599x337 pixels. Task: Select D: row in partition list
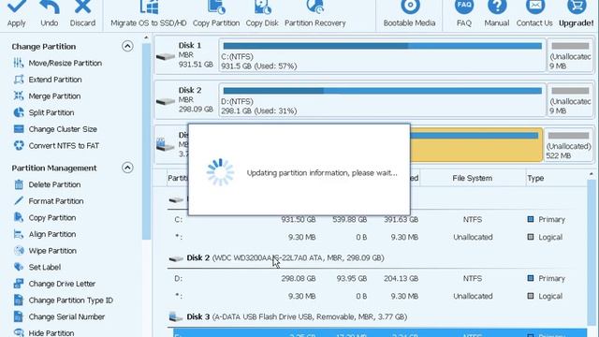click(376, 279)
